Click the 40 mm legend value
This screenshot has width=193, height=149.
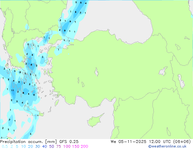pyautogui.click(x=44, y=147)
